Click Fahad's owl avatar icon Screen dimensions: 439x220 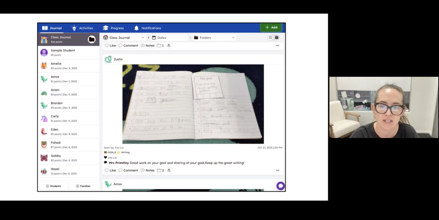click(44, 145)
